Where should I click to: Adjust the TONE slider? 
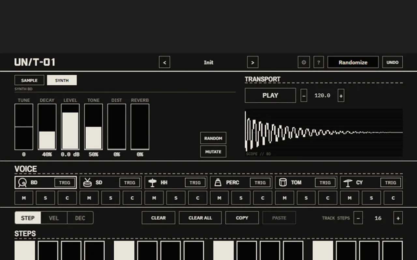click(93, 127)
